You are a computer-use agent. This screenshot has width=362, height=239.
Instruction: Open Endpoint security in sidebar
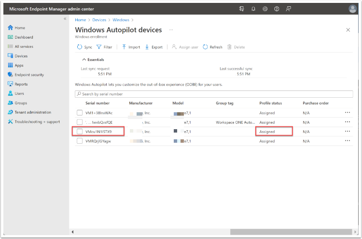coord(28,75)
